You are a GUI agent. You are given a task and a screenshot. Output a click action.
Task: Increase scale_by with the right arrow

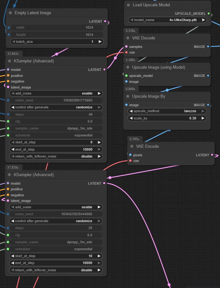[203, 118]
